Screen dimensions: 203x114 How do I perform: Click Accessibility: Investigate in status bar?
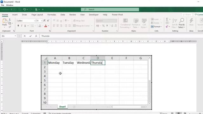60,113
